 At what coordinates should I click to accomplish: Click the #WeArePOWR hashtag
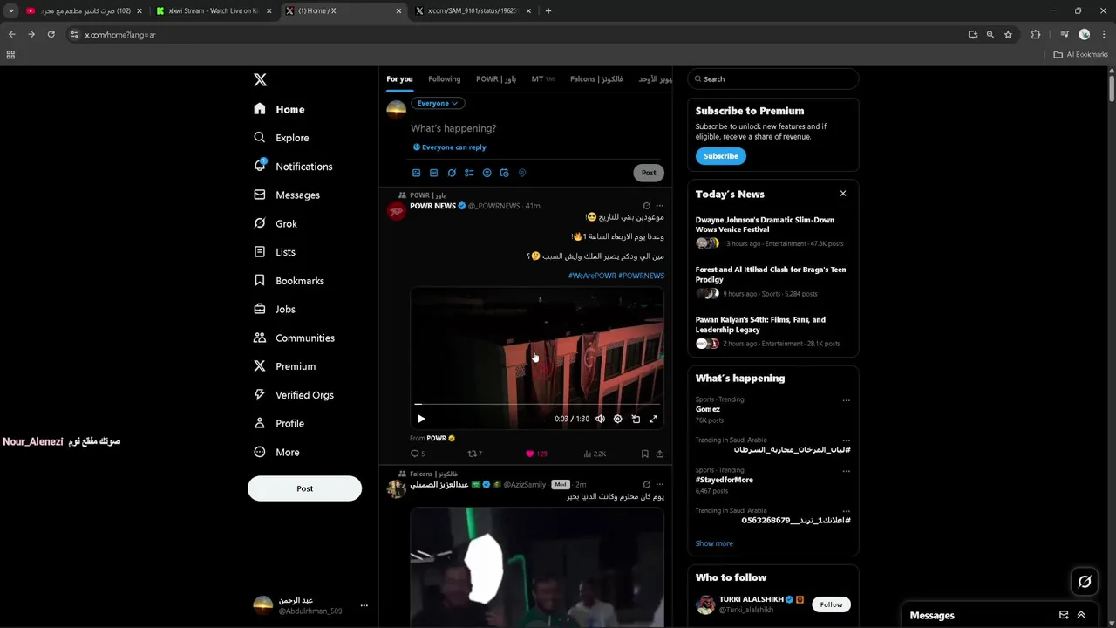pos(591,276)
